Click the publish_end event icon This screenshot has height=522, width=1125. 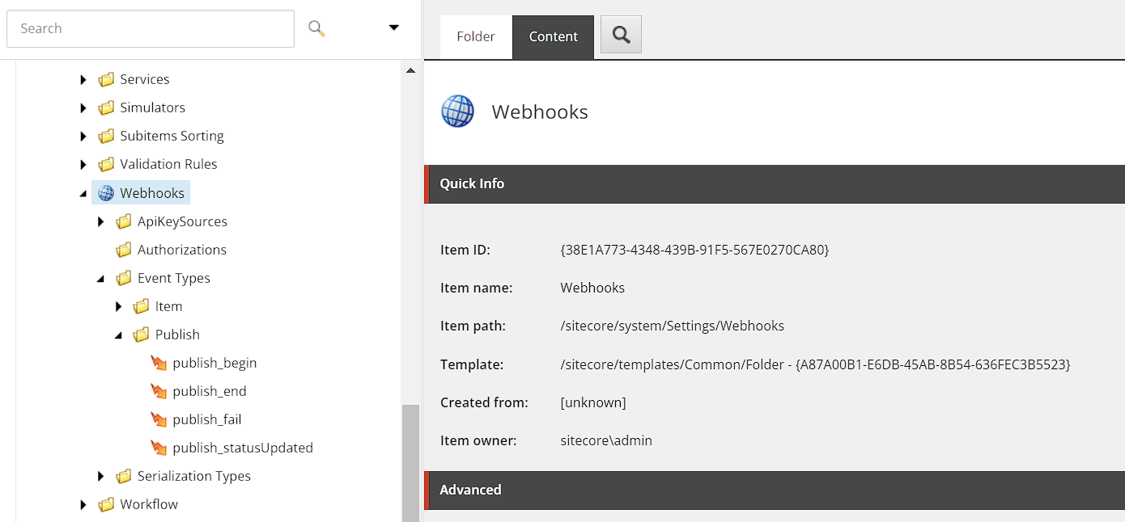click(x=159, y=391)
